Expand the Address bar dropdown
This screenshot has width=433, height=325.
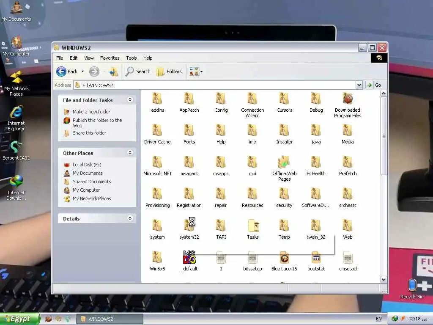359,85
